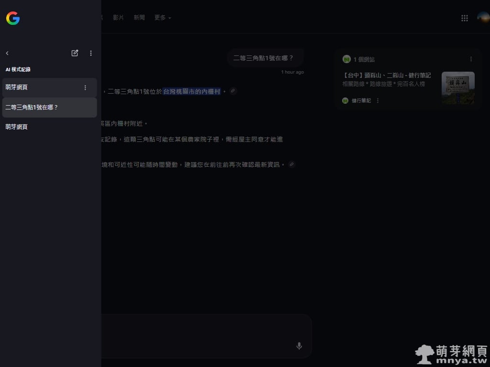This screenshot has height=367, width=490.
Task: Collapse the AI mode history sidebar
Action: 7,54
